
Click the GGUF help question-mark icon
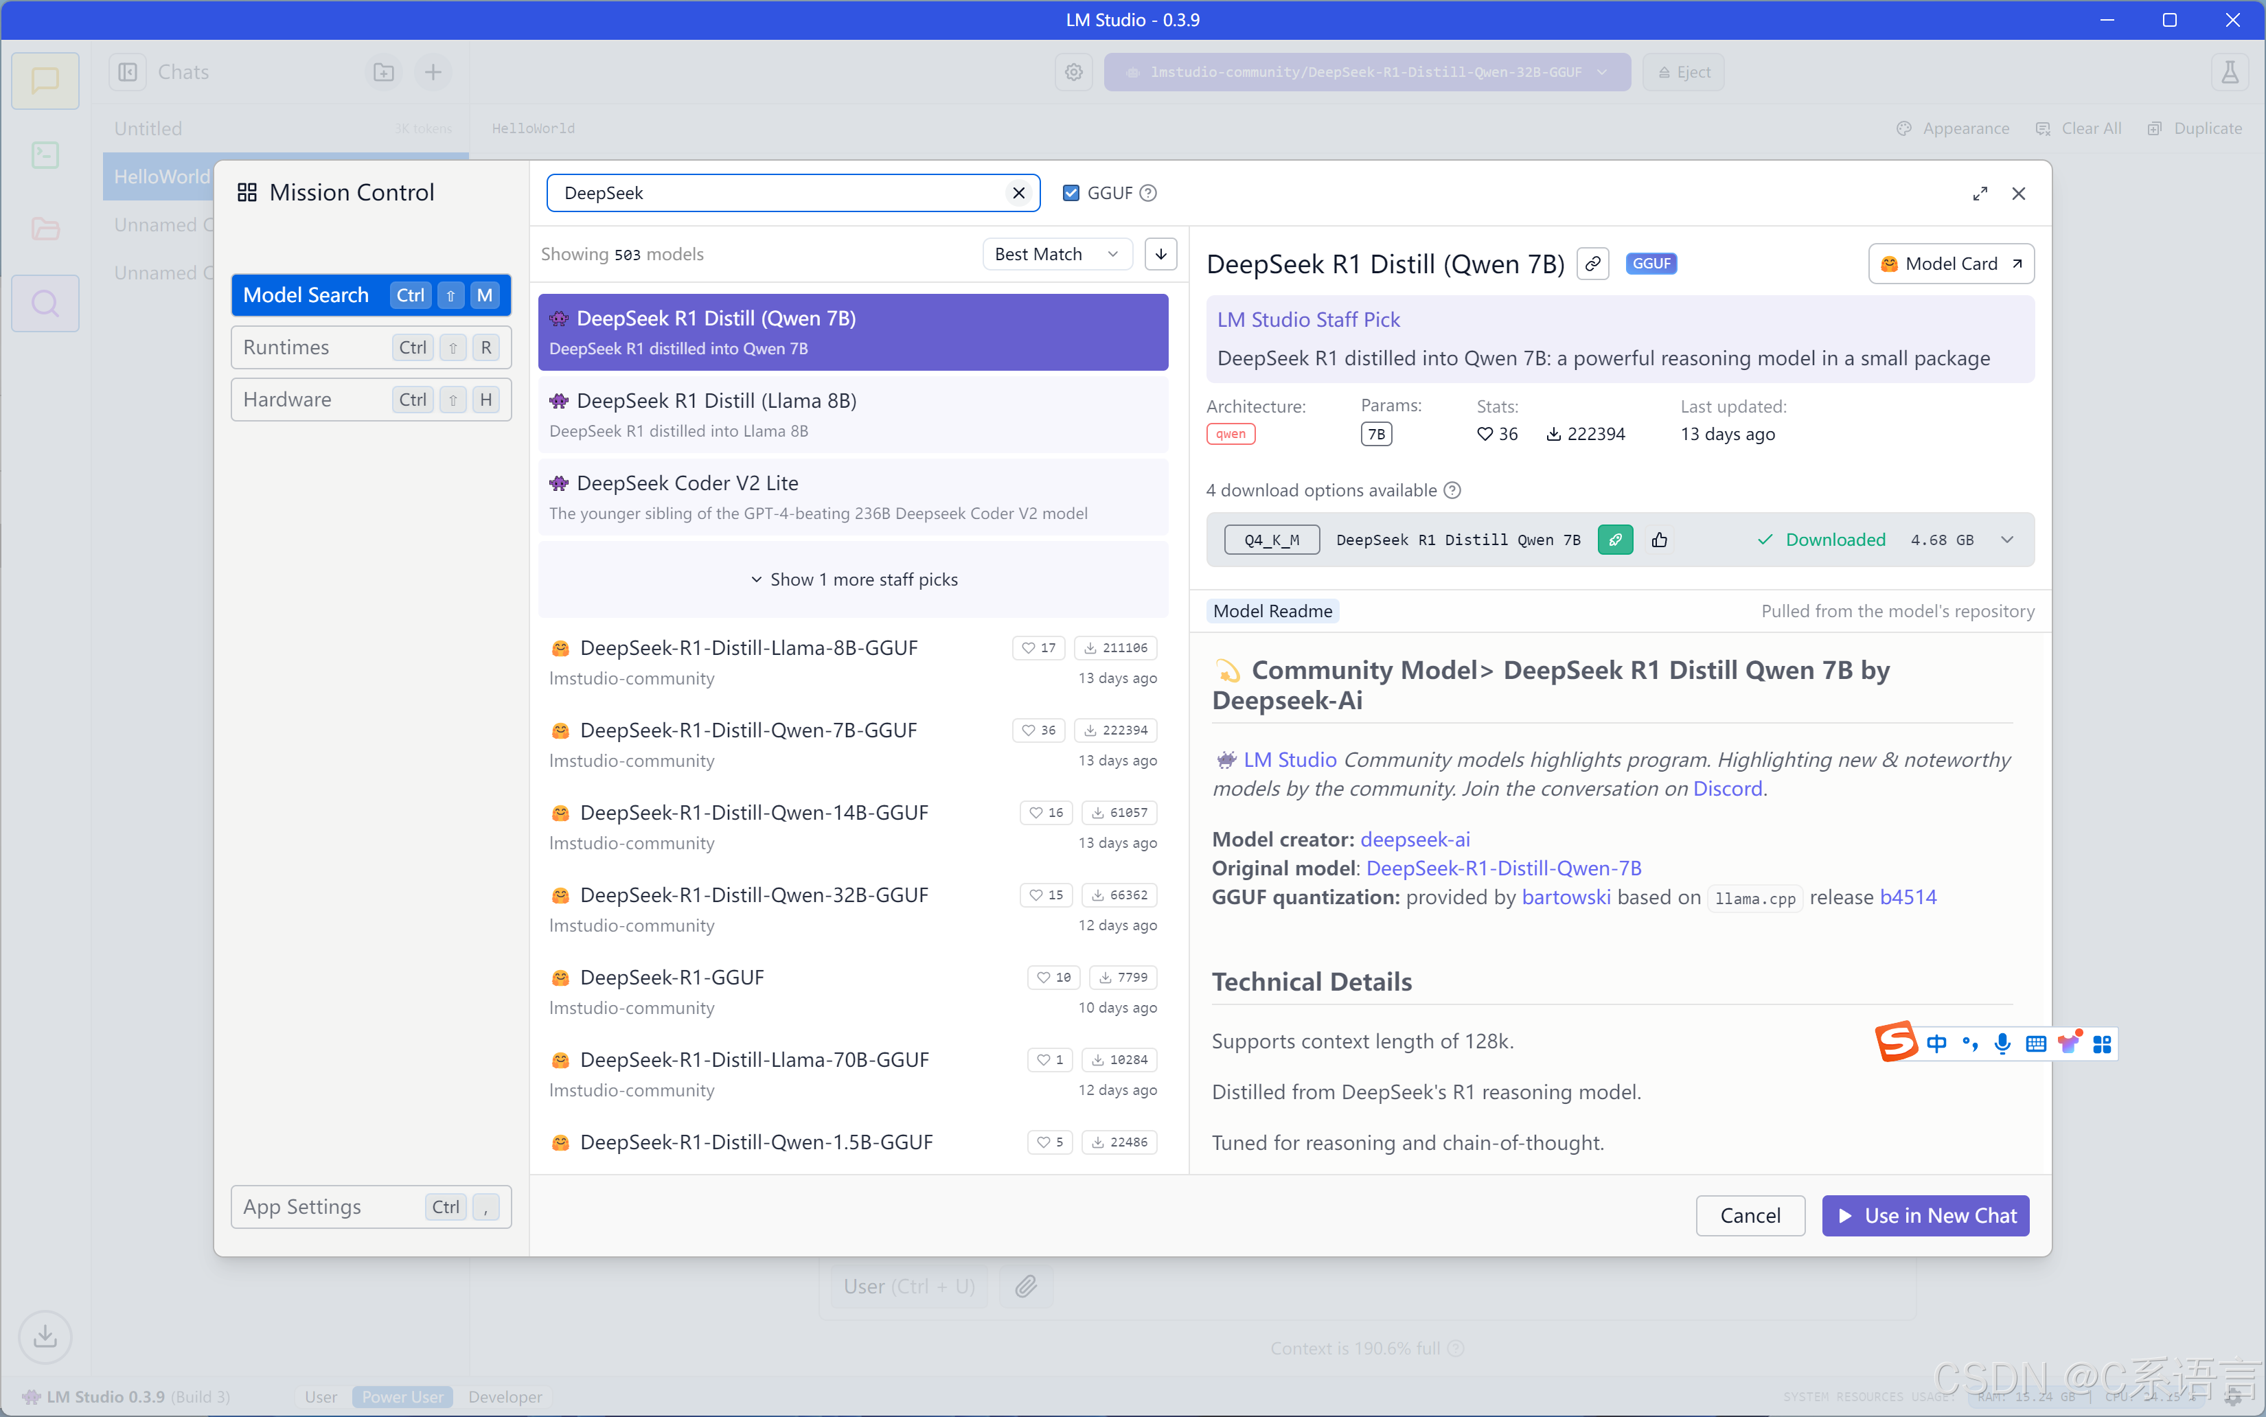click(x=1148, y=193)
